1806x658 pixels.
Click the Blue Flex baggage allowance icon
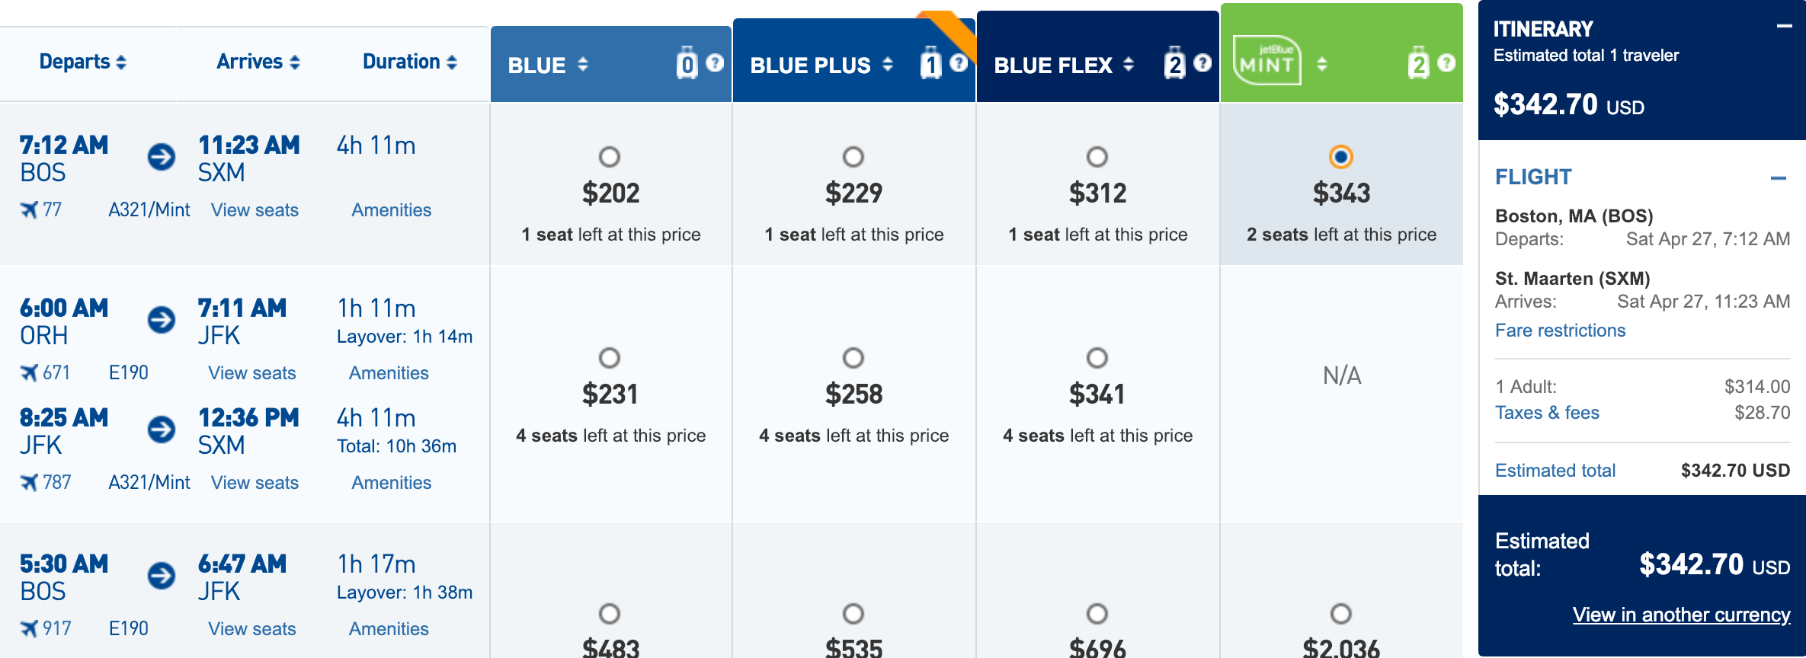coord(1175,64)
